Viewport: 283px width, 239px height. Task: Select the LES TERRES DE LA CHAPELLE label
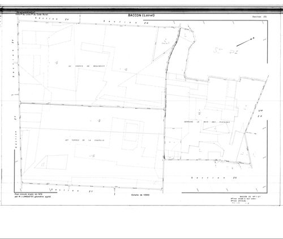point(84,140)
